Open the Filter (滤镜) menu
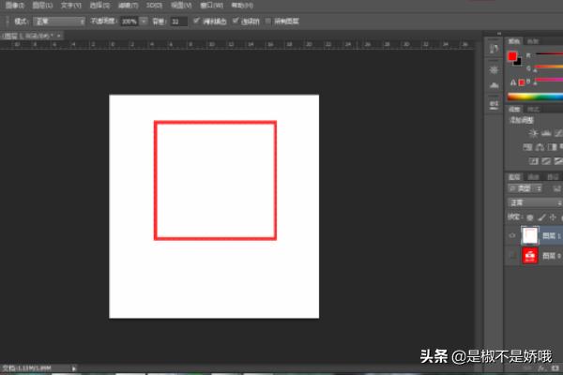This screenshot has height=375, width=563. (x=129, y=6)
